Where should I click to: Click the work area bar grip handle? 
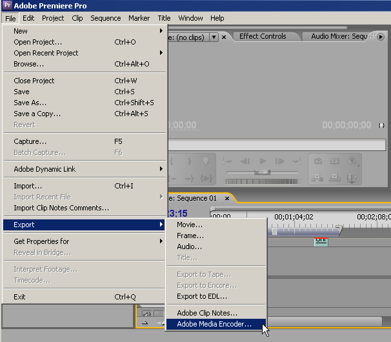point(274,232)
